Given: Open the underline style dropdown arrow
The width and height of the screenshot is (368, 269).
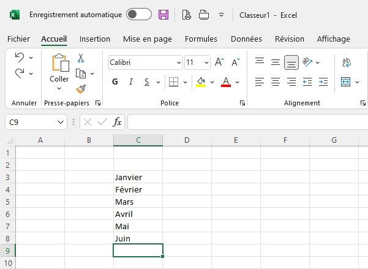Looking at the screenshot, I should [x=158, y=82].
